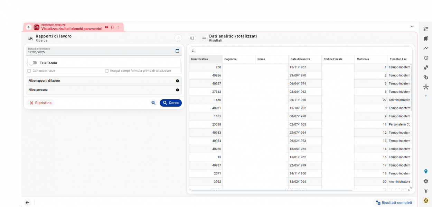Screen dimensions: 432x207
Task: Click the location pin icon in right sidebar
Action: tap(426, 171)
